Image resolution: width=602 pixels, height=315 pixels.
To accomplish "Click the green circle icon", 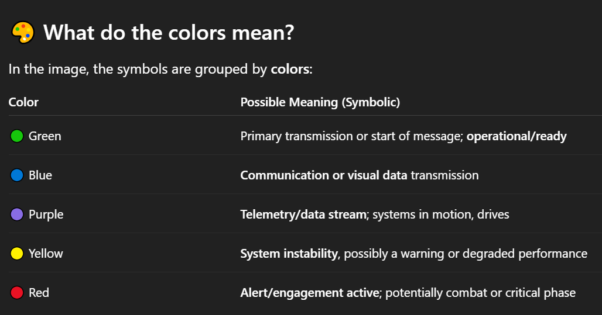I will tap(17, 136).
